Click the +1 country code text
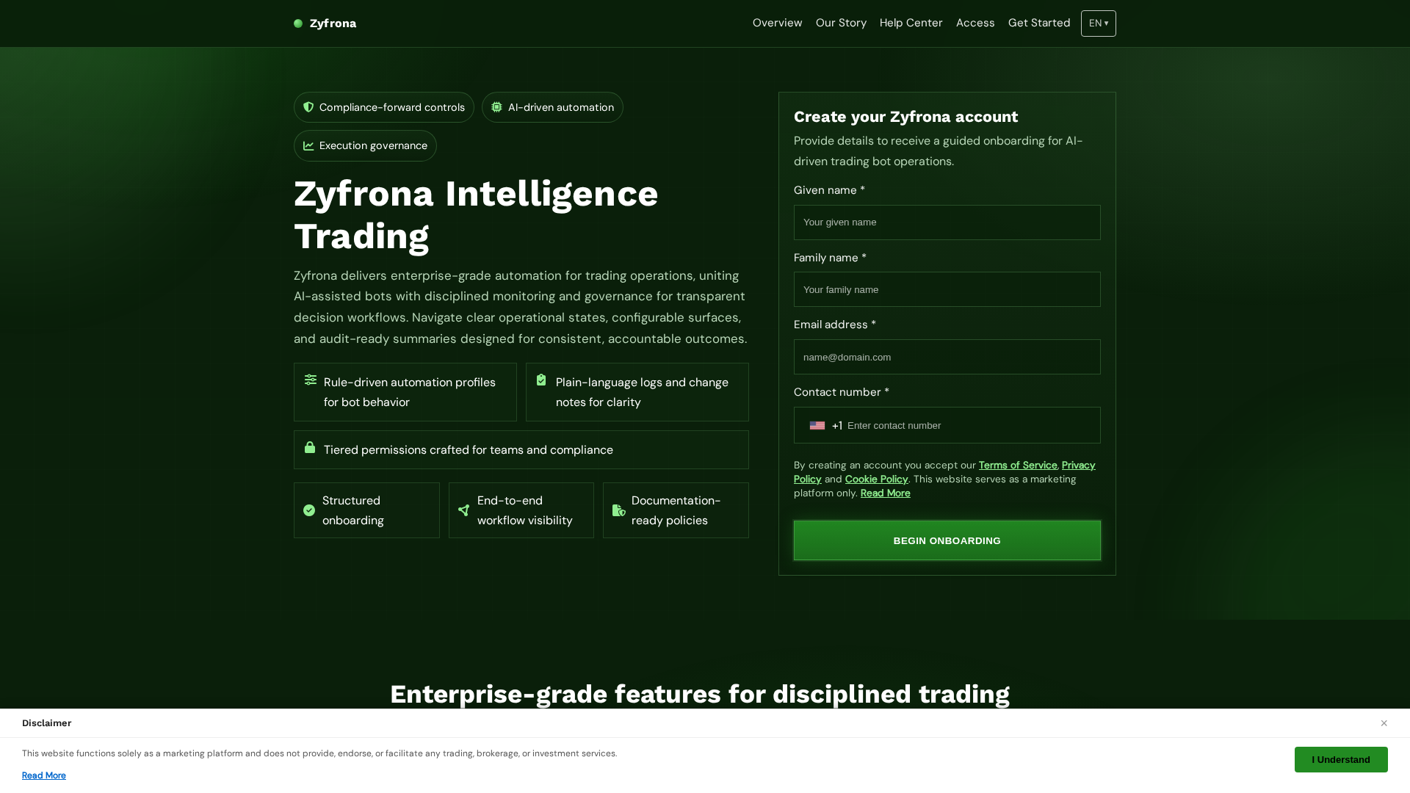Screen dimensions: 1410x793 tap(837, 426)
